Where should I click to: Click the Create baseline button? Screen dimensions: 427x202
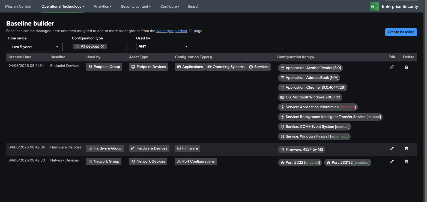click(x=401, y=32)
